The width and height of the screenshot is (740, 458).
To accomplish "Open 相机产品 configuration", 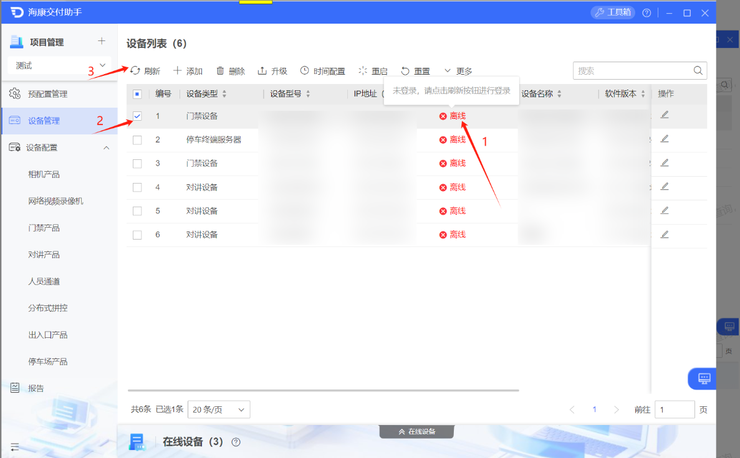I will [x=44, y=174].
